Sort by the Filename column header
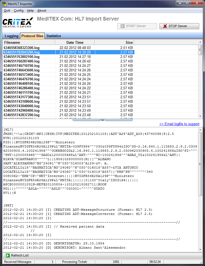205x266 pixels. point(29,42)
